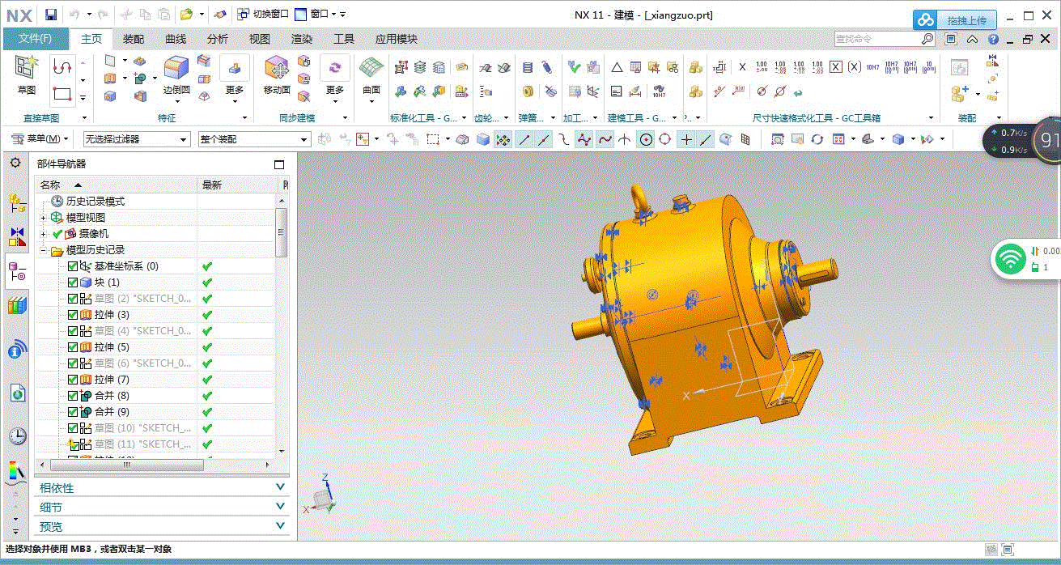Click the 10H7 binoculars icon
The image size is (1061, 565).
pos(659,91)
